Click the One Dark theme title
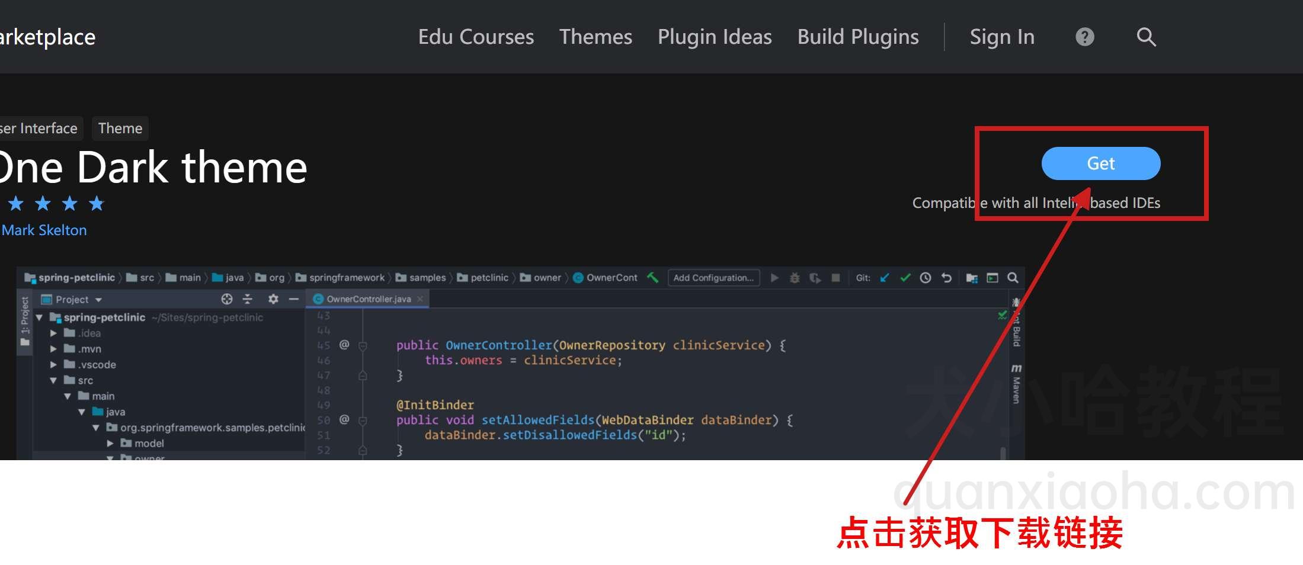Screen dimensions: 1303x565 (x=153, y=168)
